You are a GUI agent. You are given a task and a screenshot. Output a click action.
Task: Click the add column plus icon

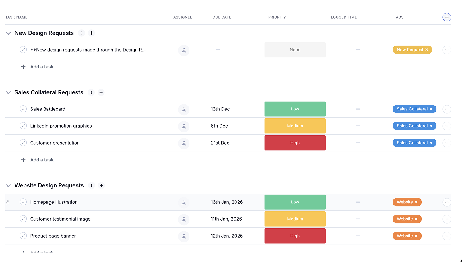pos(447,17)
